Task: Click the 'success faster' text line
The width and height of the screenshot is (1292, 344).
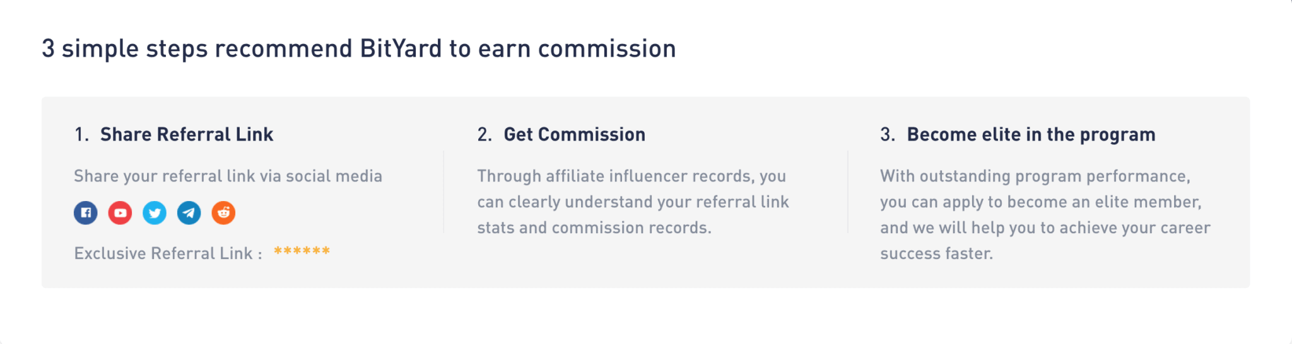Action: pos(937,254)
